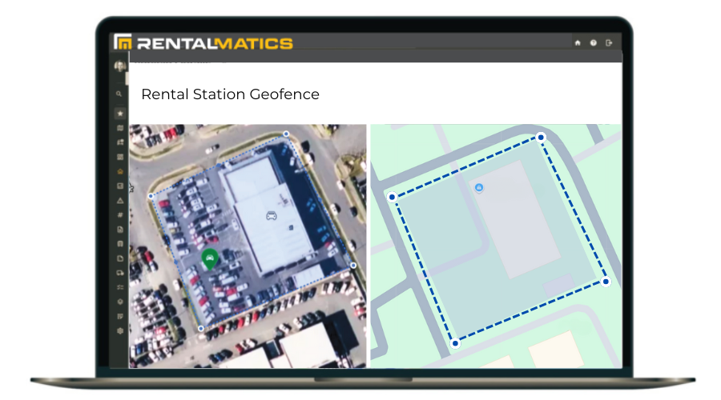Select the highlighted orange sidebar icon
This screenshot has height=400, width=721.
pyautogui.click(x=120, y=171)
